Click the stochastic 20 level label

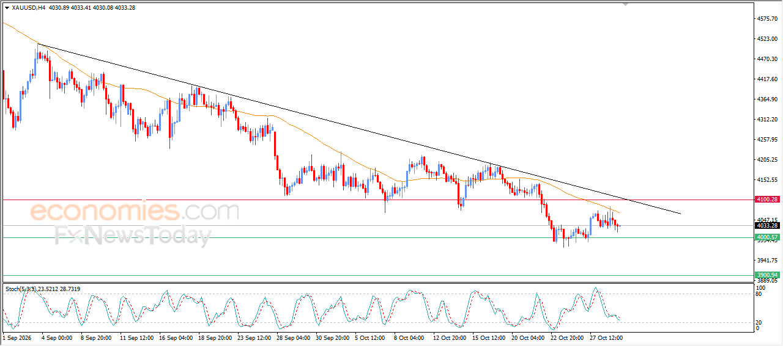point(760,322)
